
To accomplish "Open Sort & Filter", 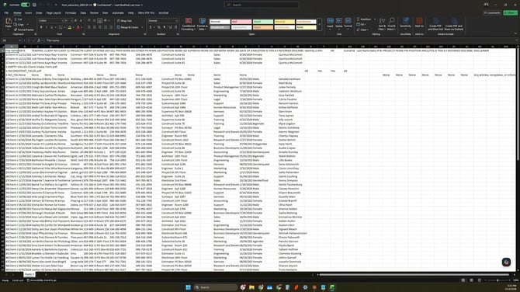I will (382, 24).
